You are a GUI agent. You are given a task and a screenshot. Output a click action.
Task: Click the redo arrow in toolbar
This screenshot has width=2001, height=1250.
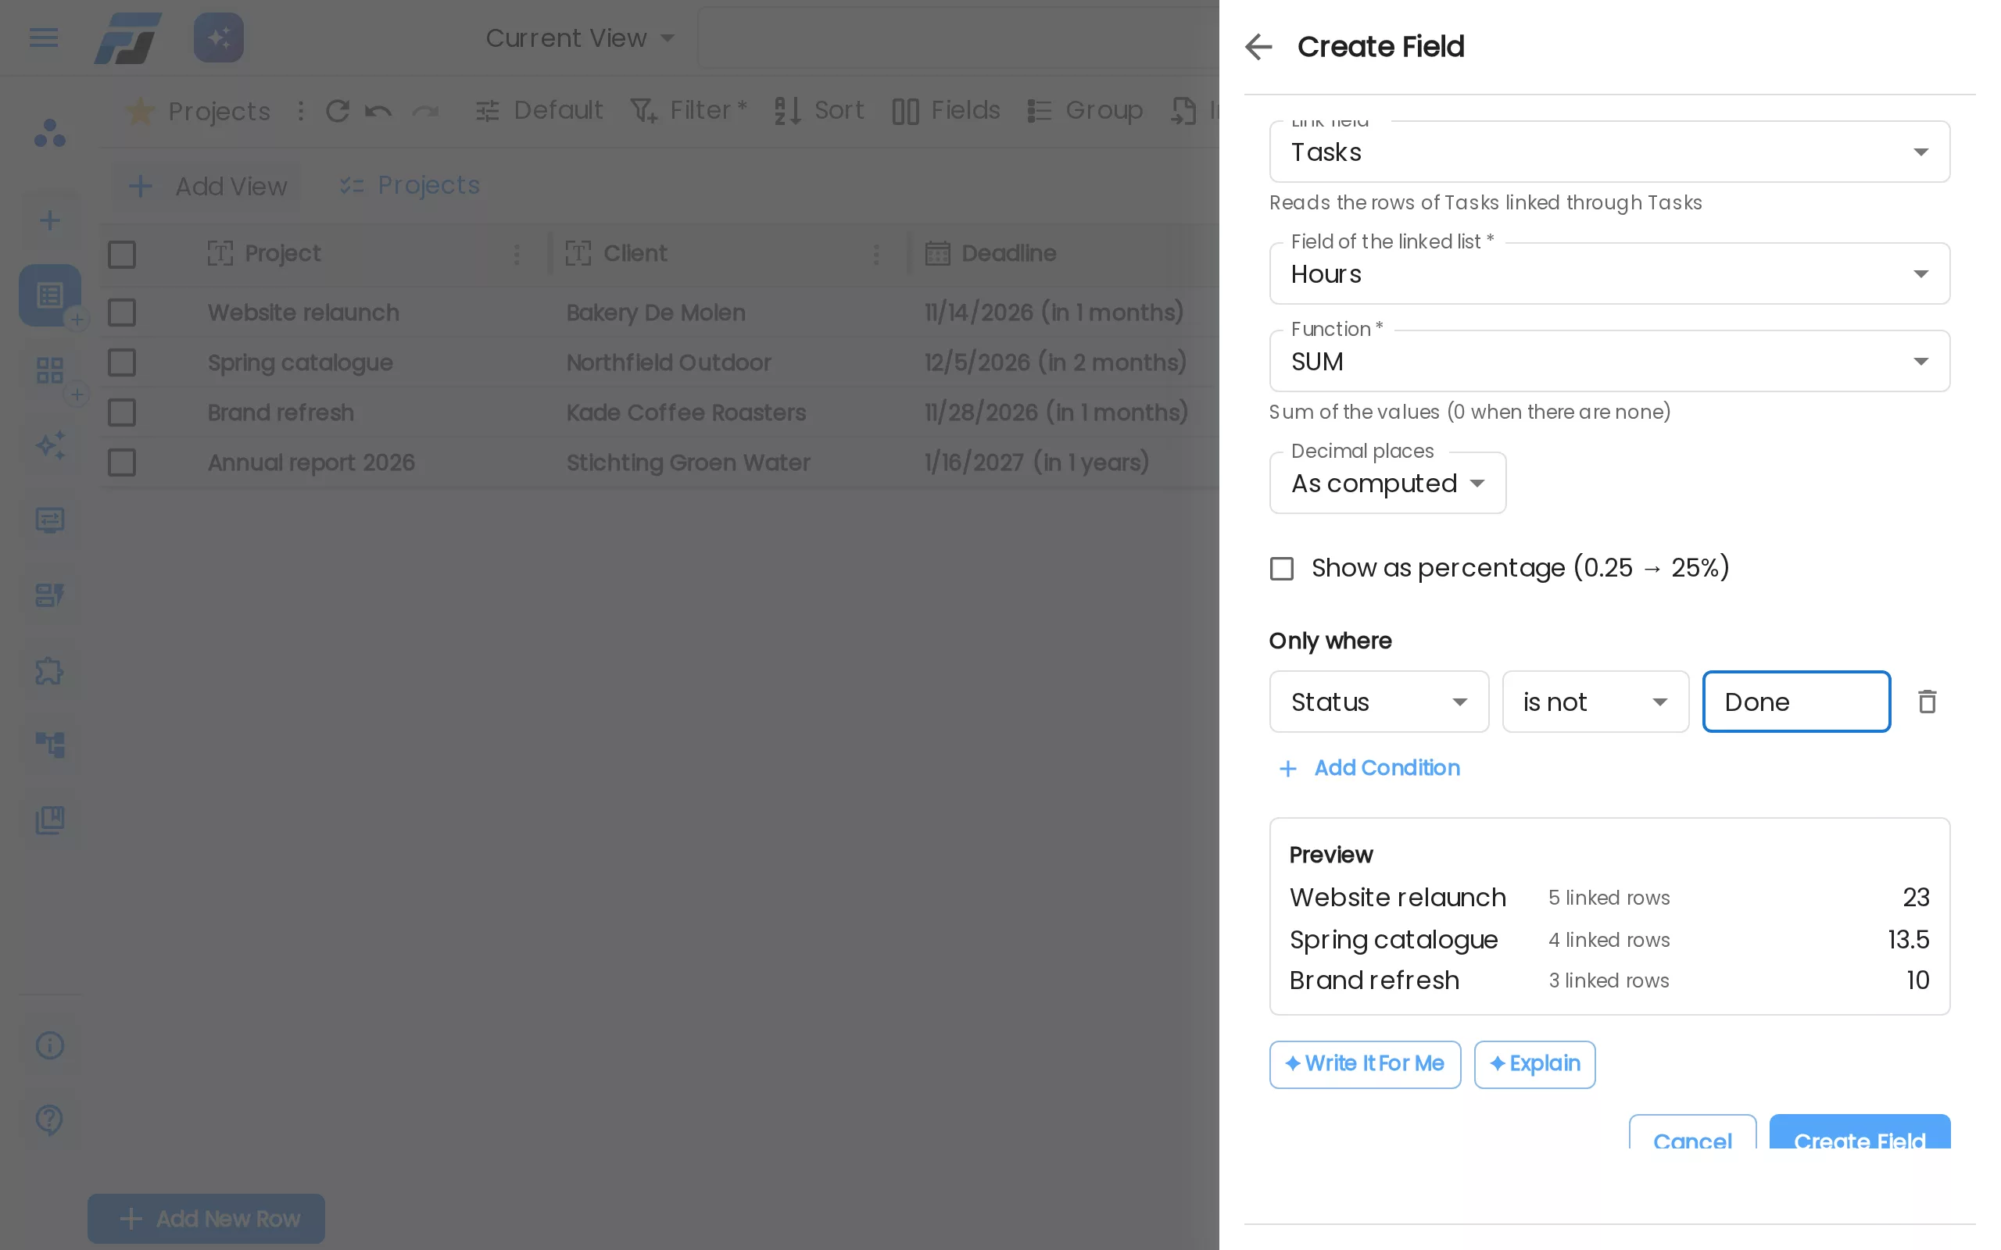coord(425,111)
